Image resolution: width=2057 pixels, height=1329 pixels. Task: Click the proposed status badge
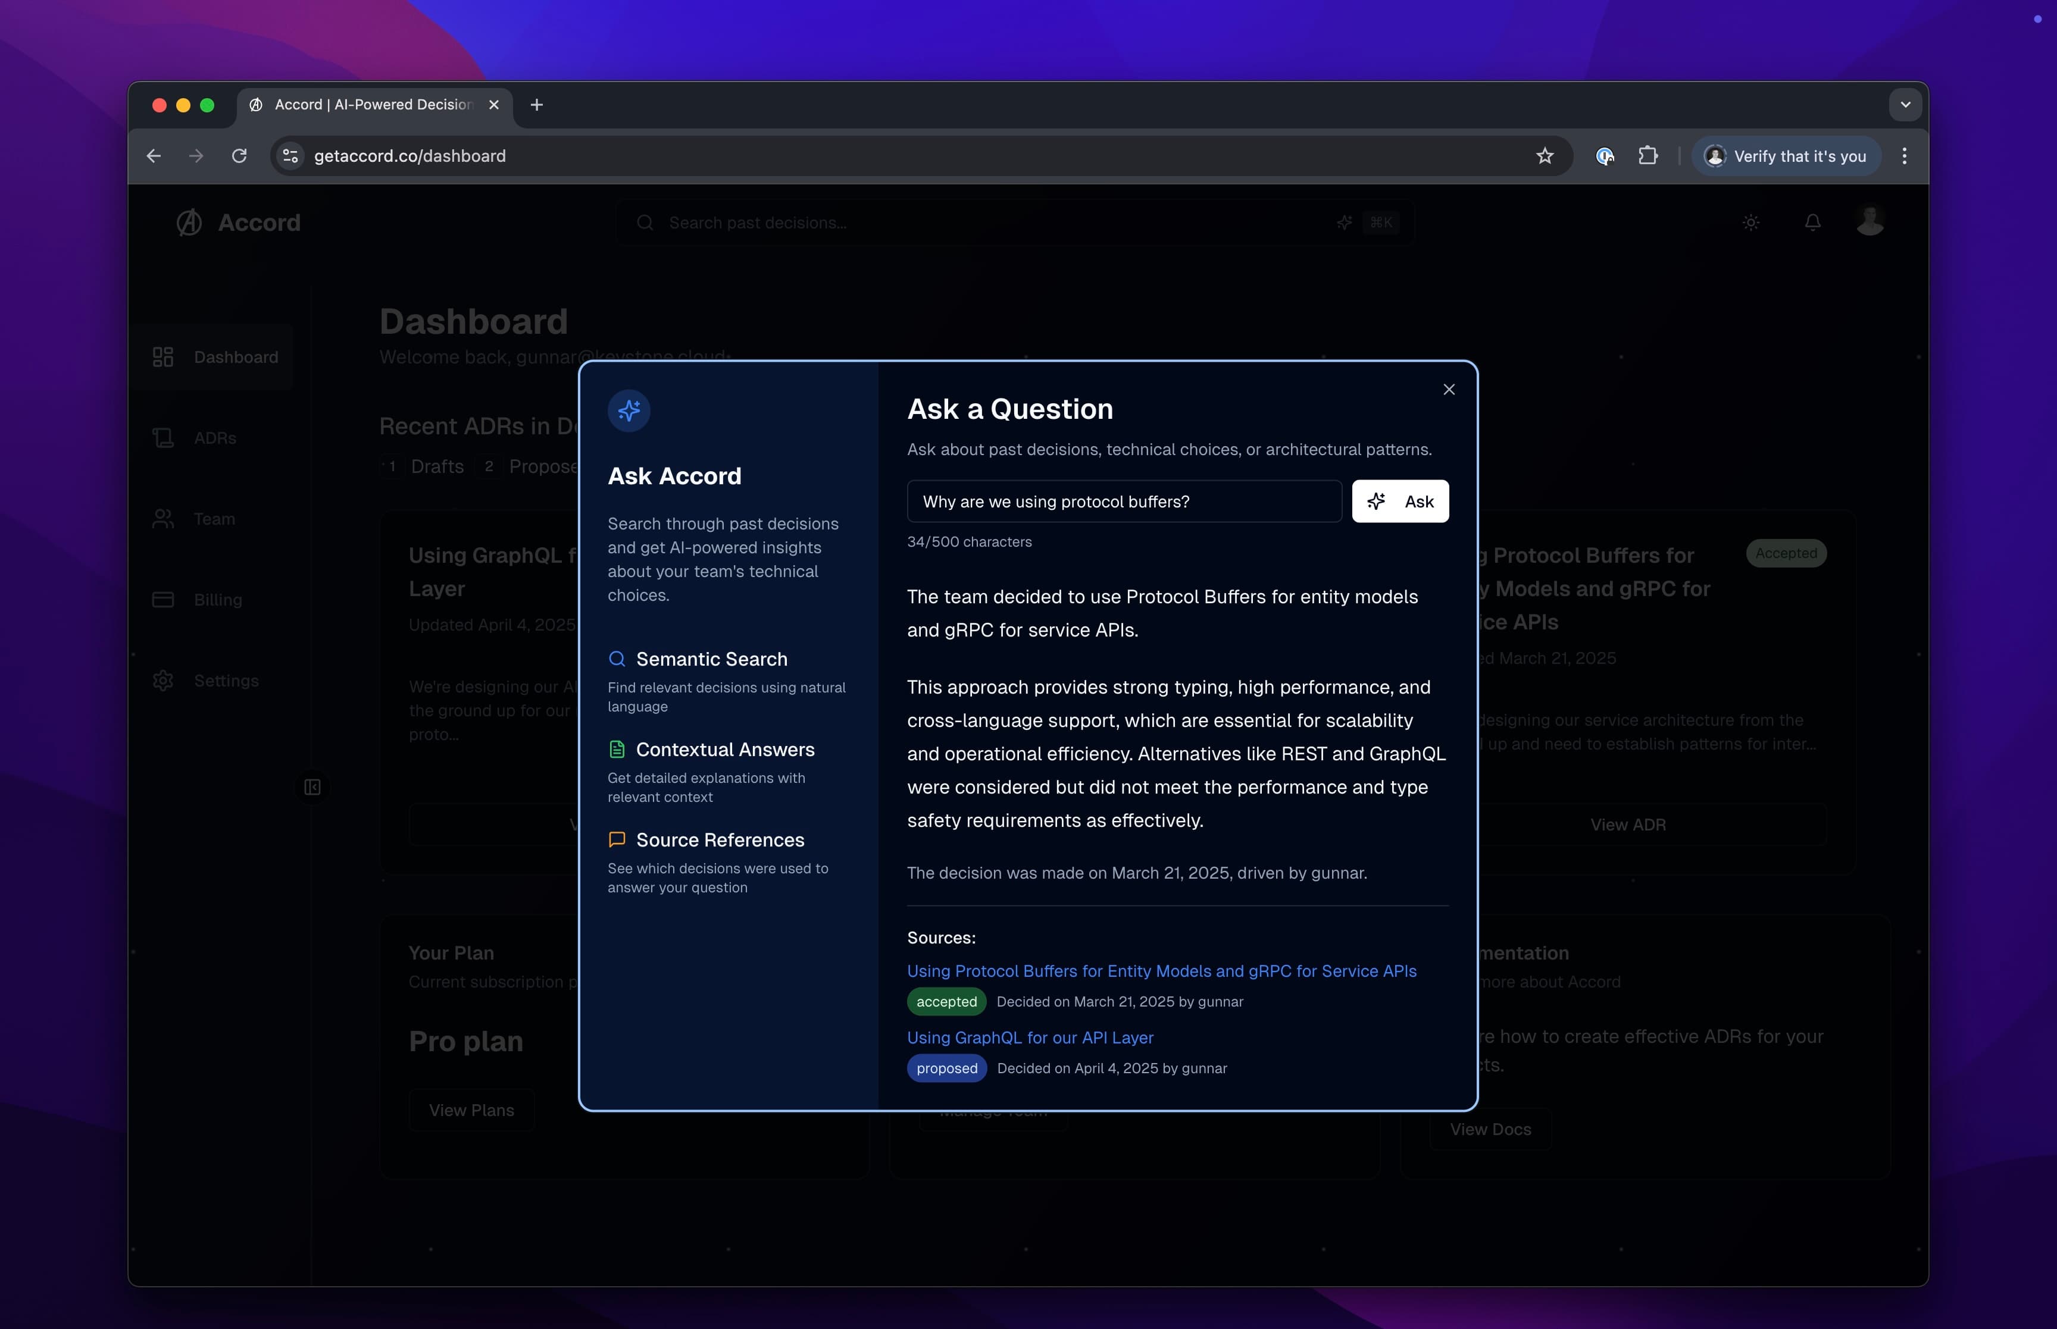coord(947,1068)
